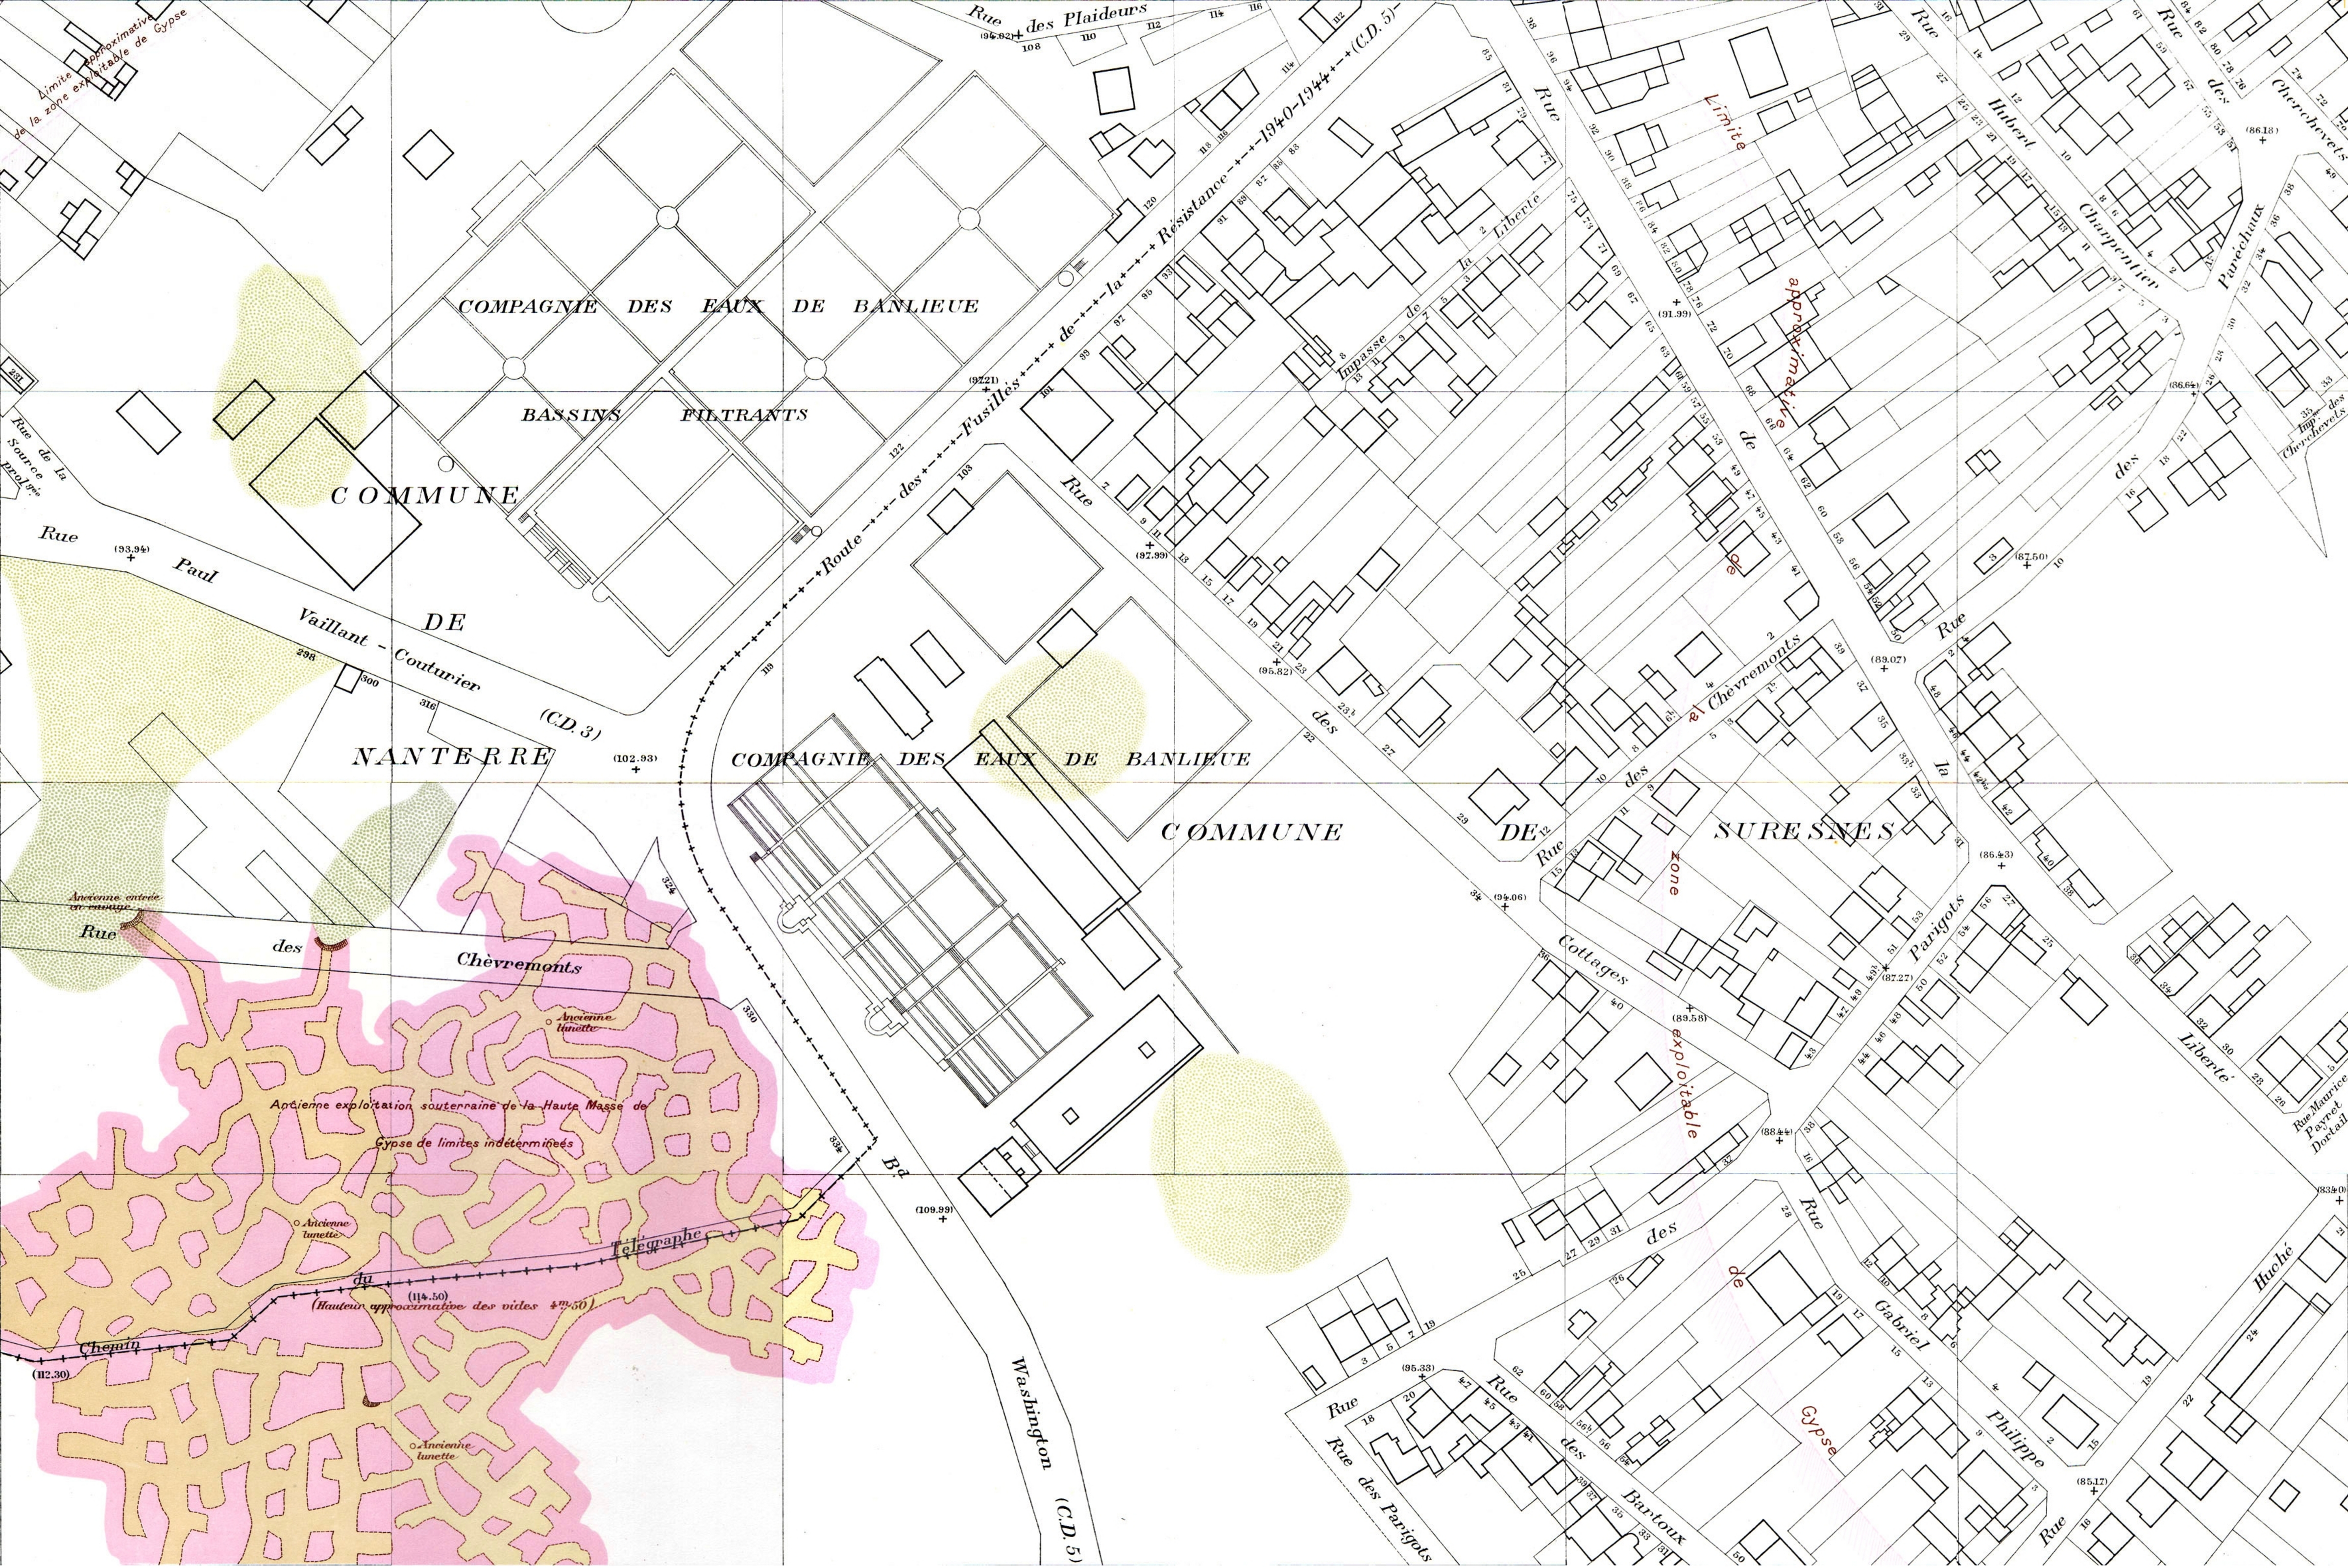2348x1568 pixels.
Task: Click the 'NANTERRE' commune label
Action: [x=452, y=757]
